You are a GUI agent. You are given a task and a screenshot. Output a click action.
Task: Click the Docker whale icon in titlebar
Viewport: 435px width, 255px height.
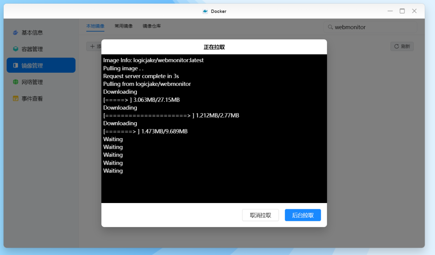click(x=205, y=11)
